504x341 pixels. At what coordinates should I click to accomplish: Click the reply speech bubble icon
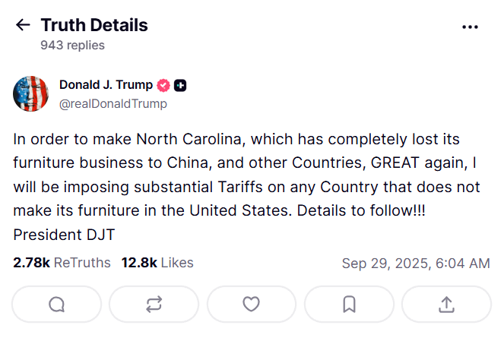click(57, 304)
